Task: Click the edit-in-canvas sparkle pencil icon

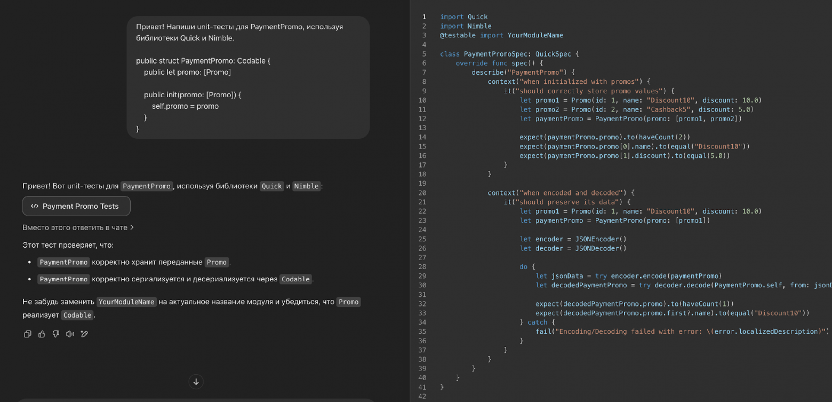Action: [84, 334]
